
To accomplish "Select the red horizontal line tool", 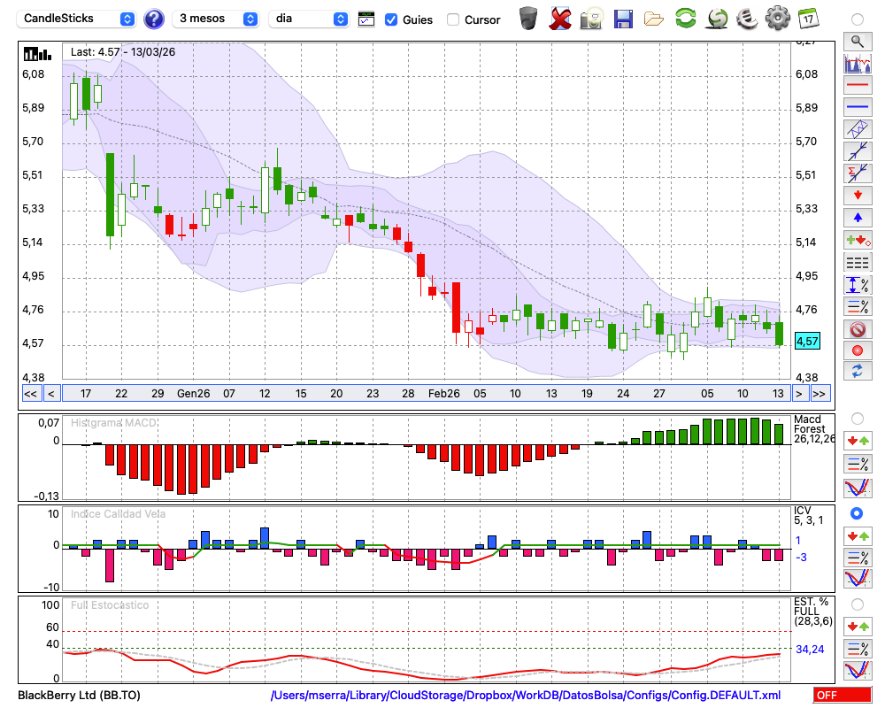I will 857,86.
